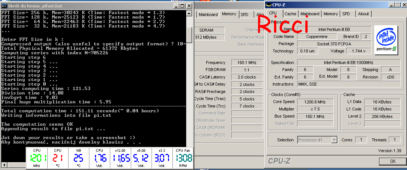The height and width of the screenshot is (170, 407).
Task: Click the Version 1.39 label in CPU-Z
Action: (389, 151)
